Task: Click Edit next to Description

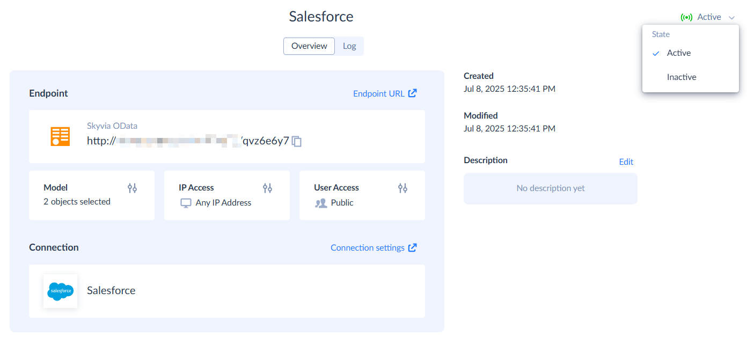Action: [x=626, y=162]
